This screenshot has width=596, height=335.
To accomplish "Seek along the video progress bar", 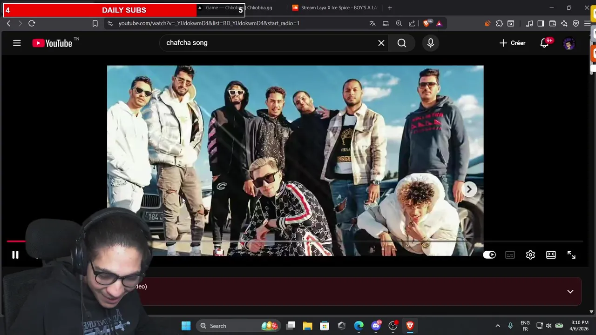I will coord(295,241).
